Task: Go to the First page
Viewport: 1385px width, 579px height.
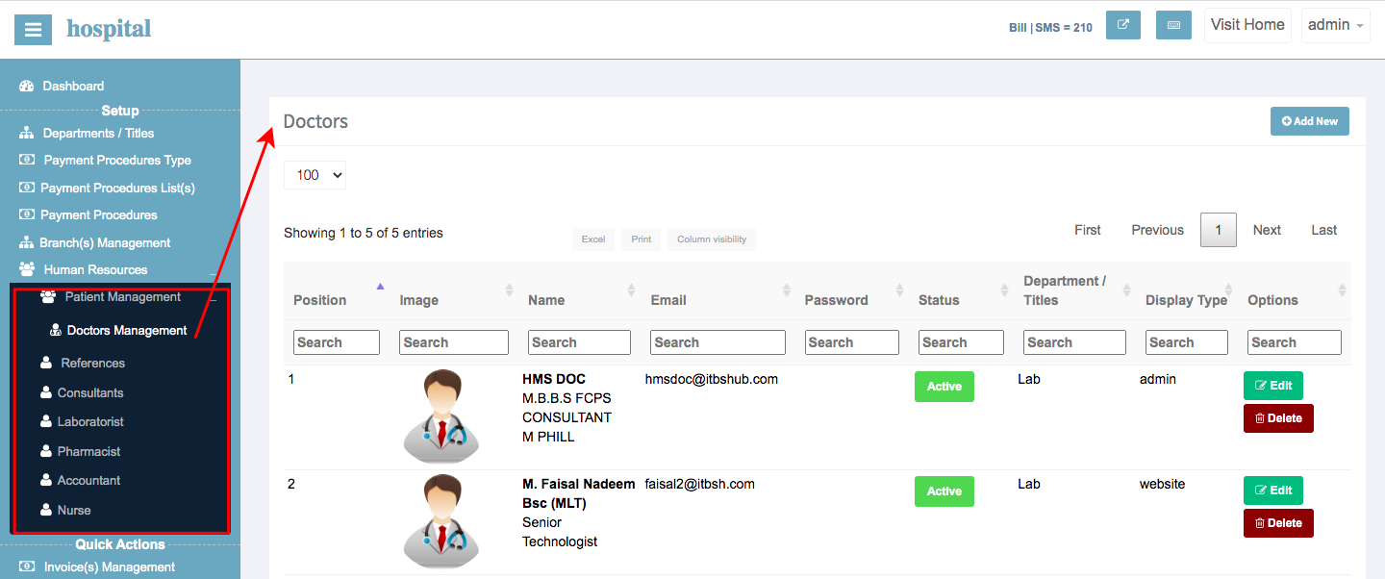Action: pos(1088,230)
